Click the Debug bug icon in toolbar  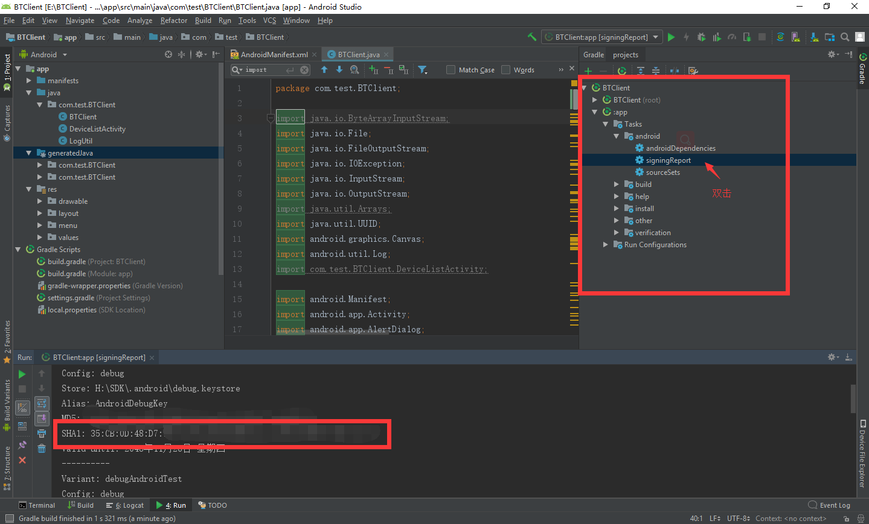tap(701, 37)
